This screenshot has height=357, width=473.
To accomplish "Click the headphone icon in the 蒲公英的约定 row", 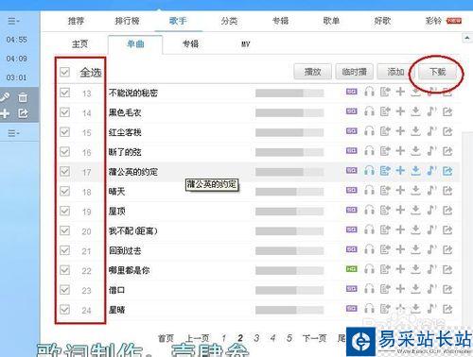I will tap(369, 171).
